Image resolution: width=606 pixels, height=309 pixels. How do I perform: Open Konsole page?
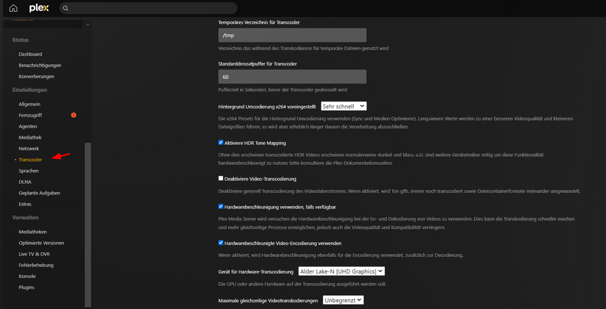27,276
